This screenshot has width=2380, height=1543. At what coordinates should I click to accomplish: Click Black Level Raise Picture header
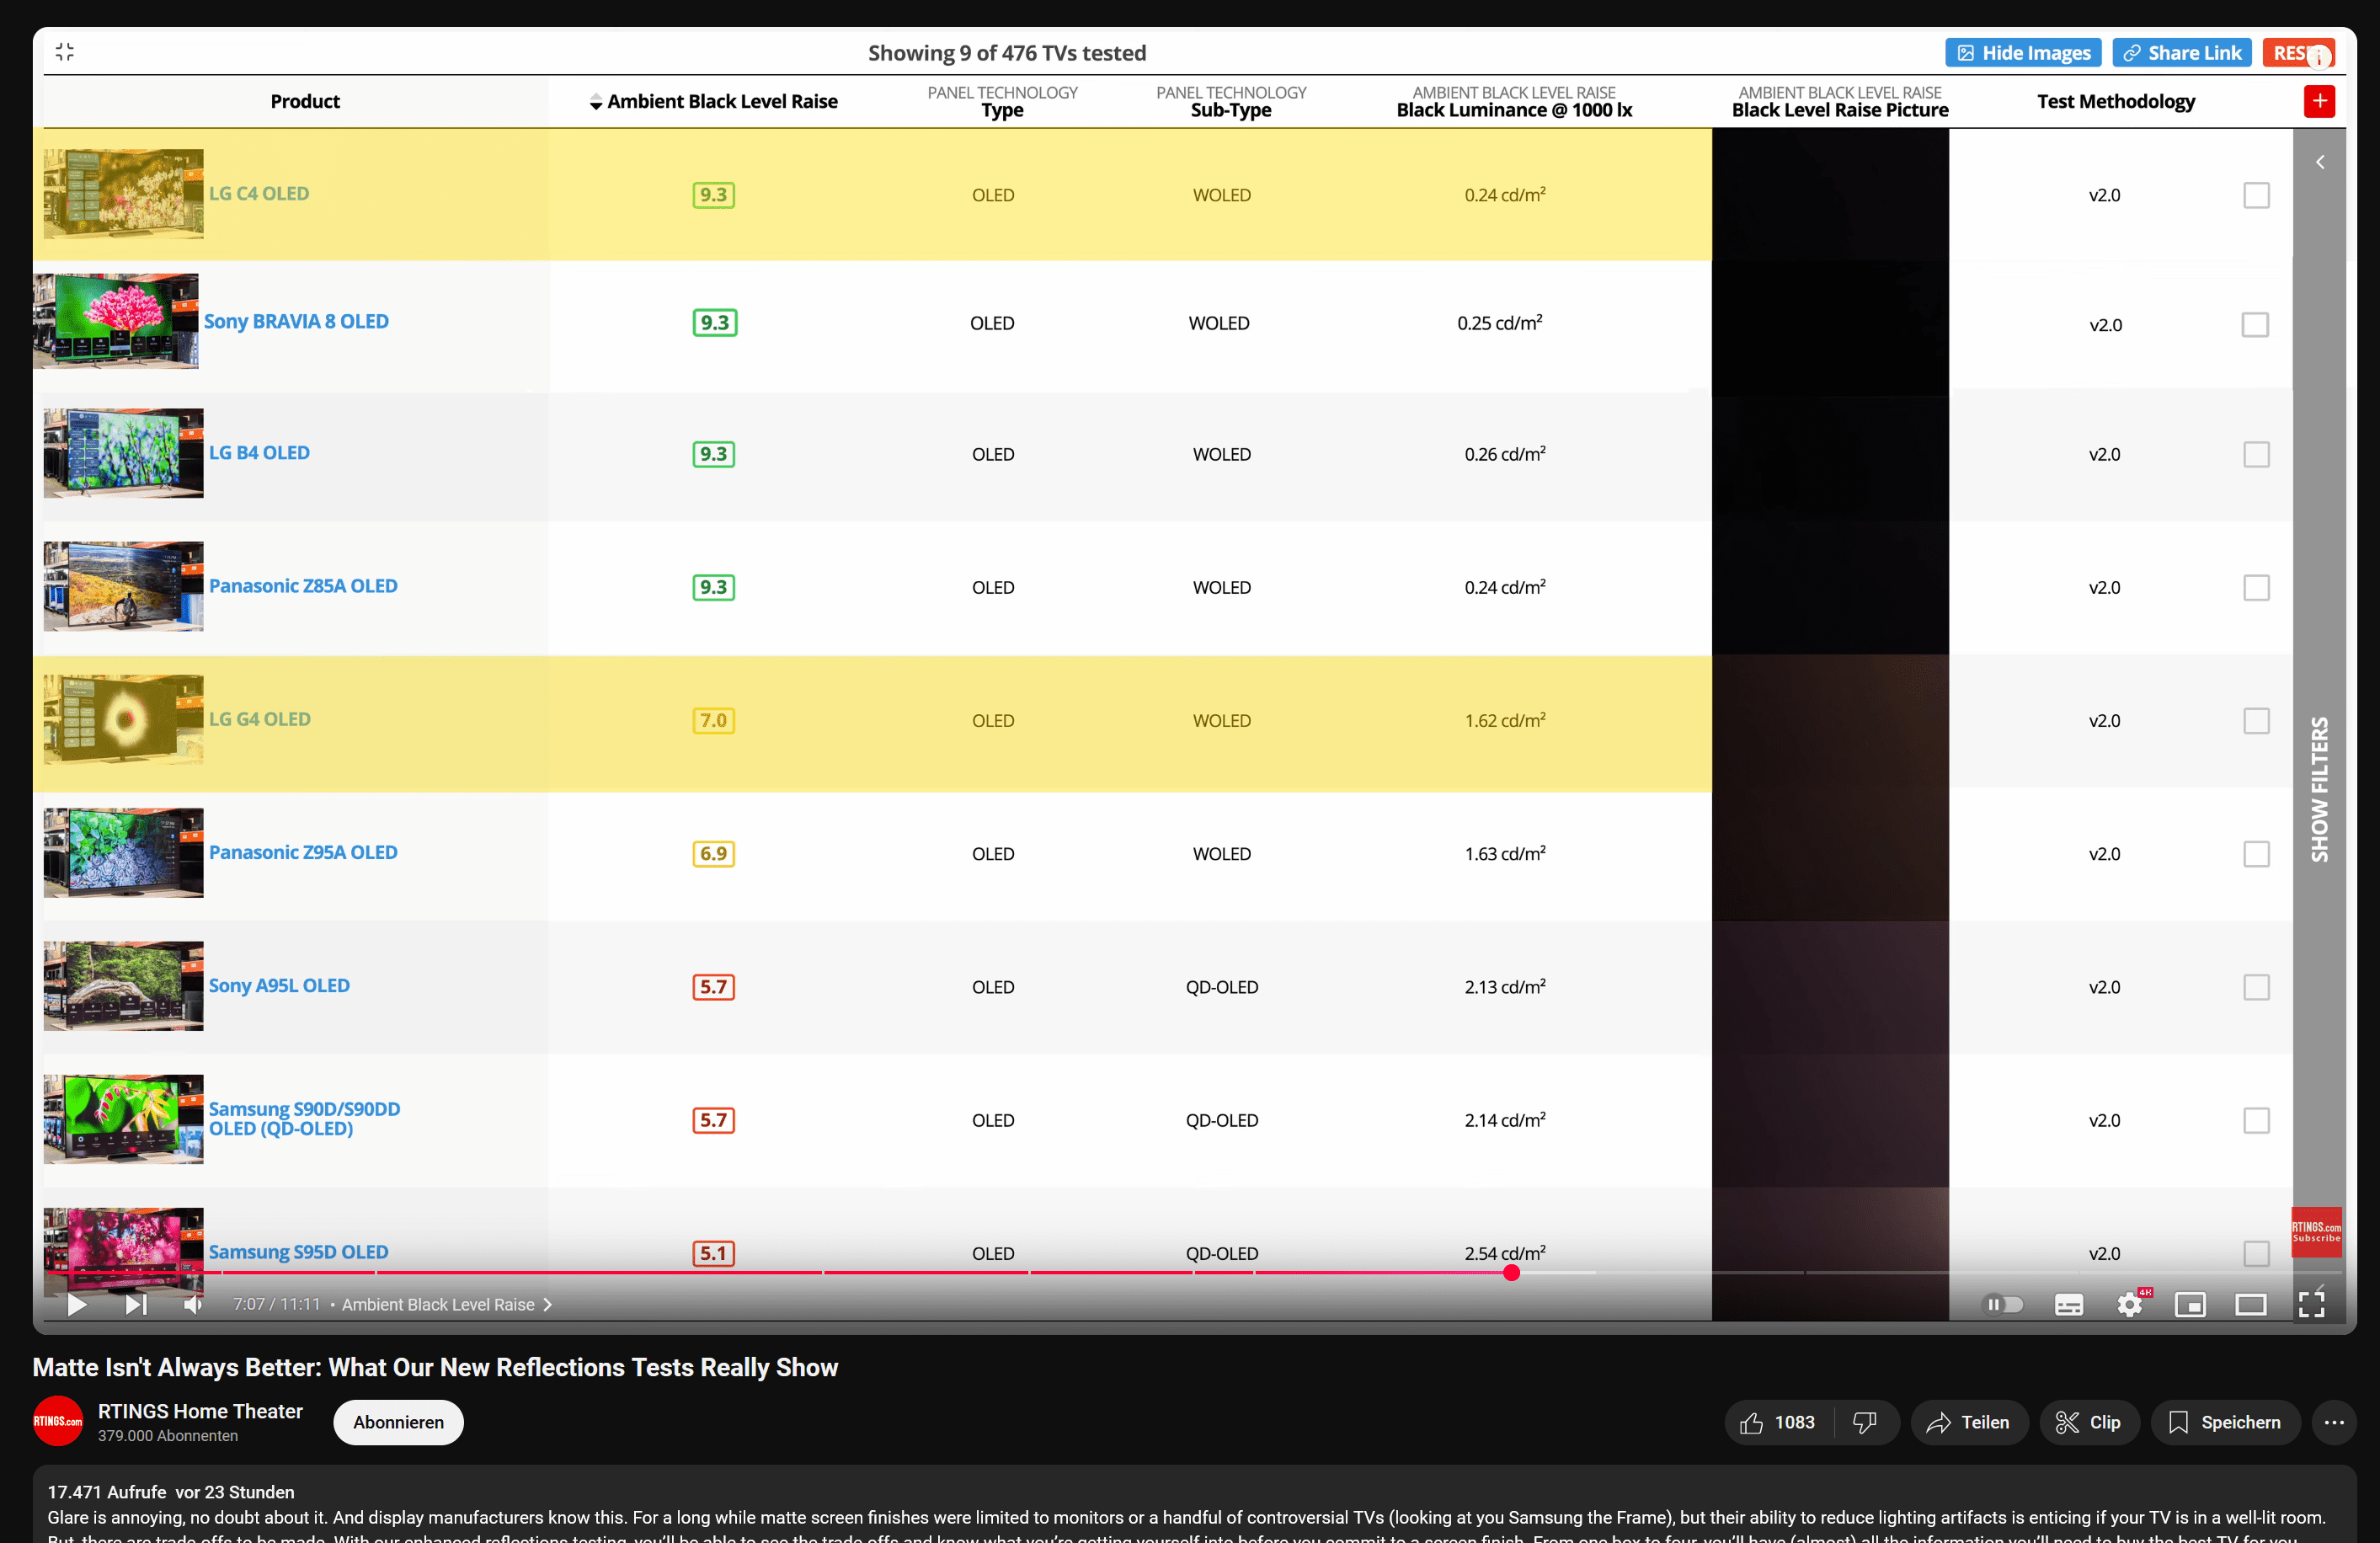[x=1840, y=101]
